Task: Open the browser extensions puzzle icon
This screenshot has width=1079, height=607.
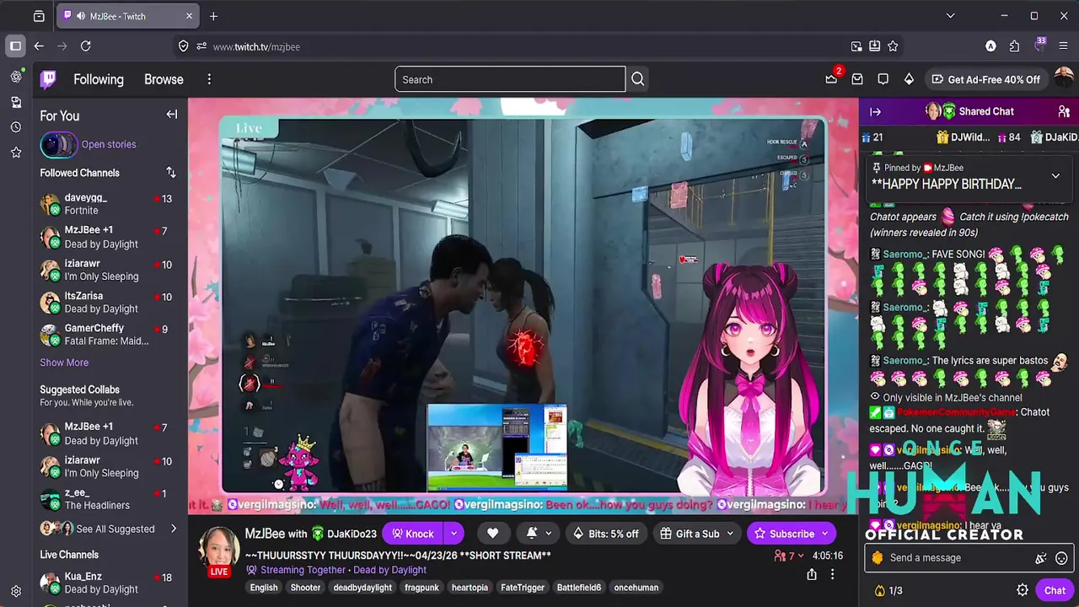Action: pos(1014,46)
